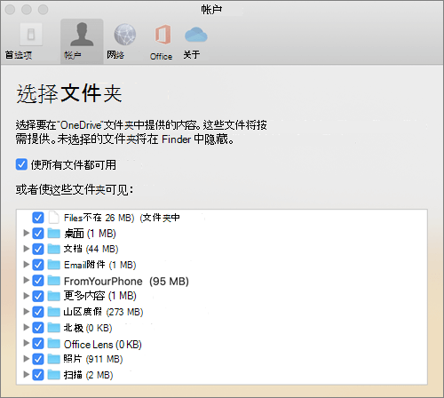Toggle the Email附件 checkbox
This screenshot has width=444, height=398.
tap(38, 265)
